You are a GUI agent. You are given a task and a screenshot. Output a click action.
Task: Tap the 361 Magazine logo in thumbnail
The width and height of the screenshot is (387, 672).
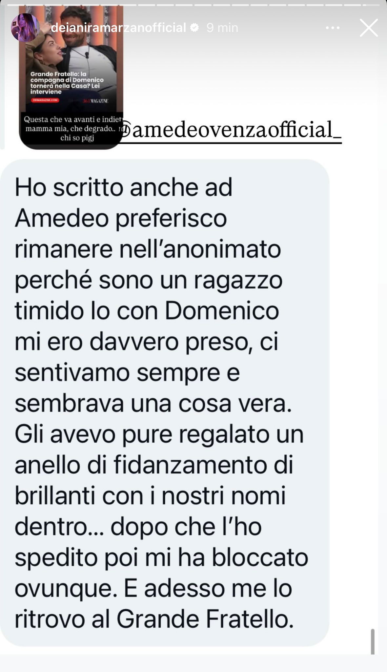(x=95, y=100)
